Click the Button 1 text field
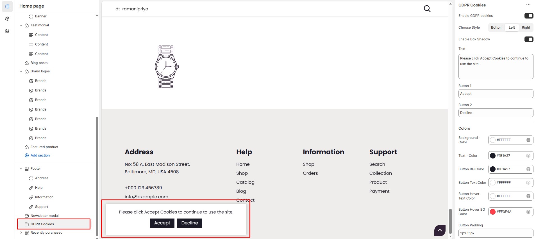536x239 pixels. [496, 94]
